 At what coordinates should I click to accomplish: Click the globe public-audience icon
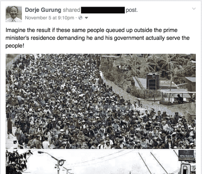(81, 18)
